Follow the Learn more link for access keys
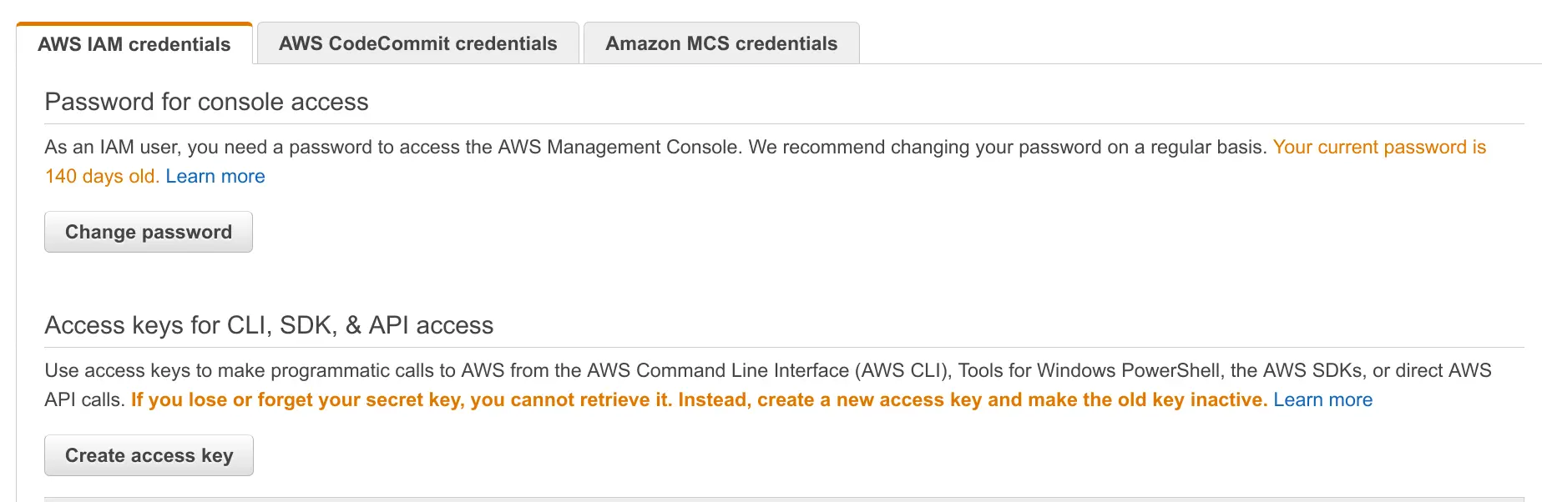1542x502 pixels. (x=1322, y=399)
